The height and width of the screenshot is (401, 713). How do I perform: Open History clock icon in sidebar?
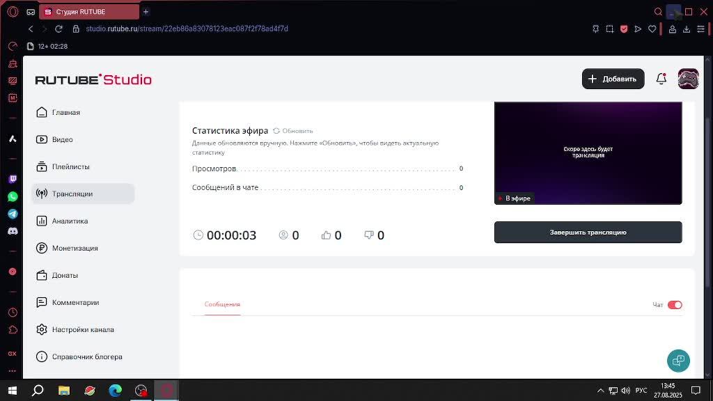(13, 313)
